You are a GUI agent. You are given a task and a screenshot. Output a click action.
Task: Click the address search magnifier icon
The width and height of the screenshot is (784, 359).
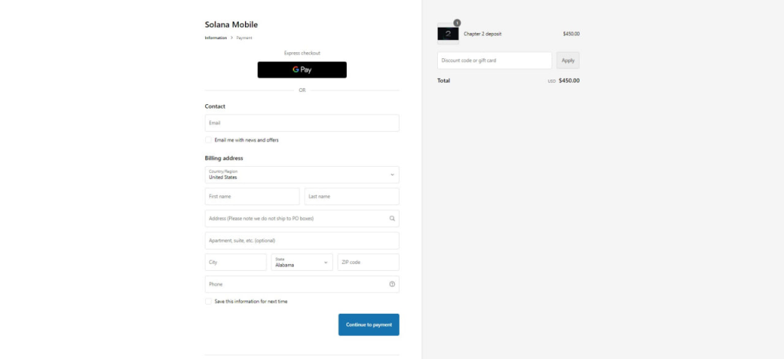coord(392,218)
